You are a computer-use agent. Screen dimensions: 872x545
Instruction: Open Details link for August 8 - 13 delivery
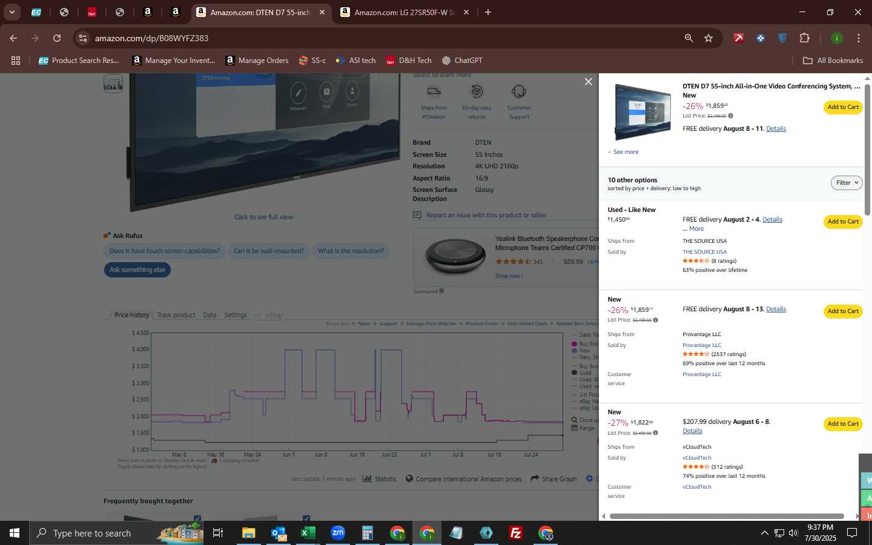[776, 309]
